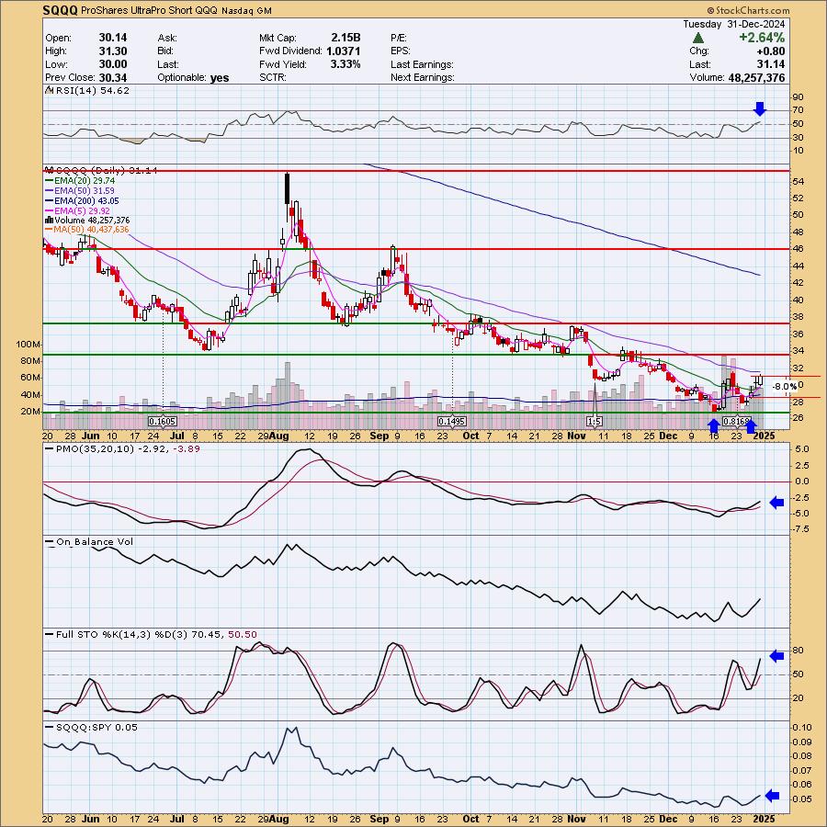
Task: Click the Optionable yes value
Action: pyautogui.click(x=220, y=78)
